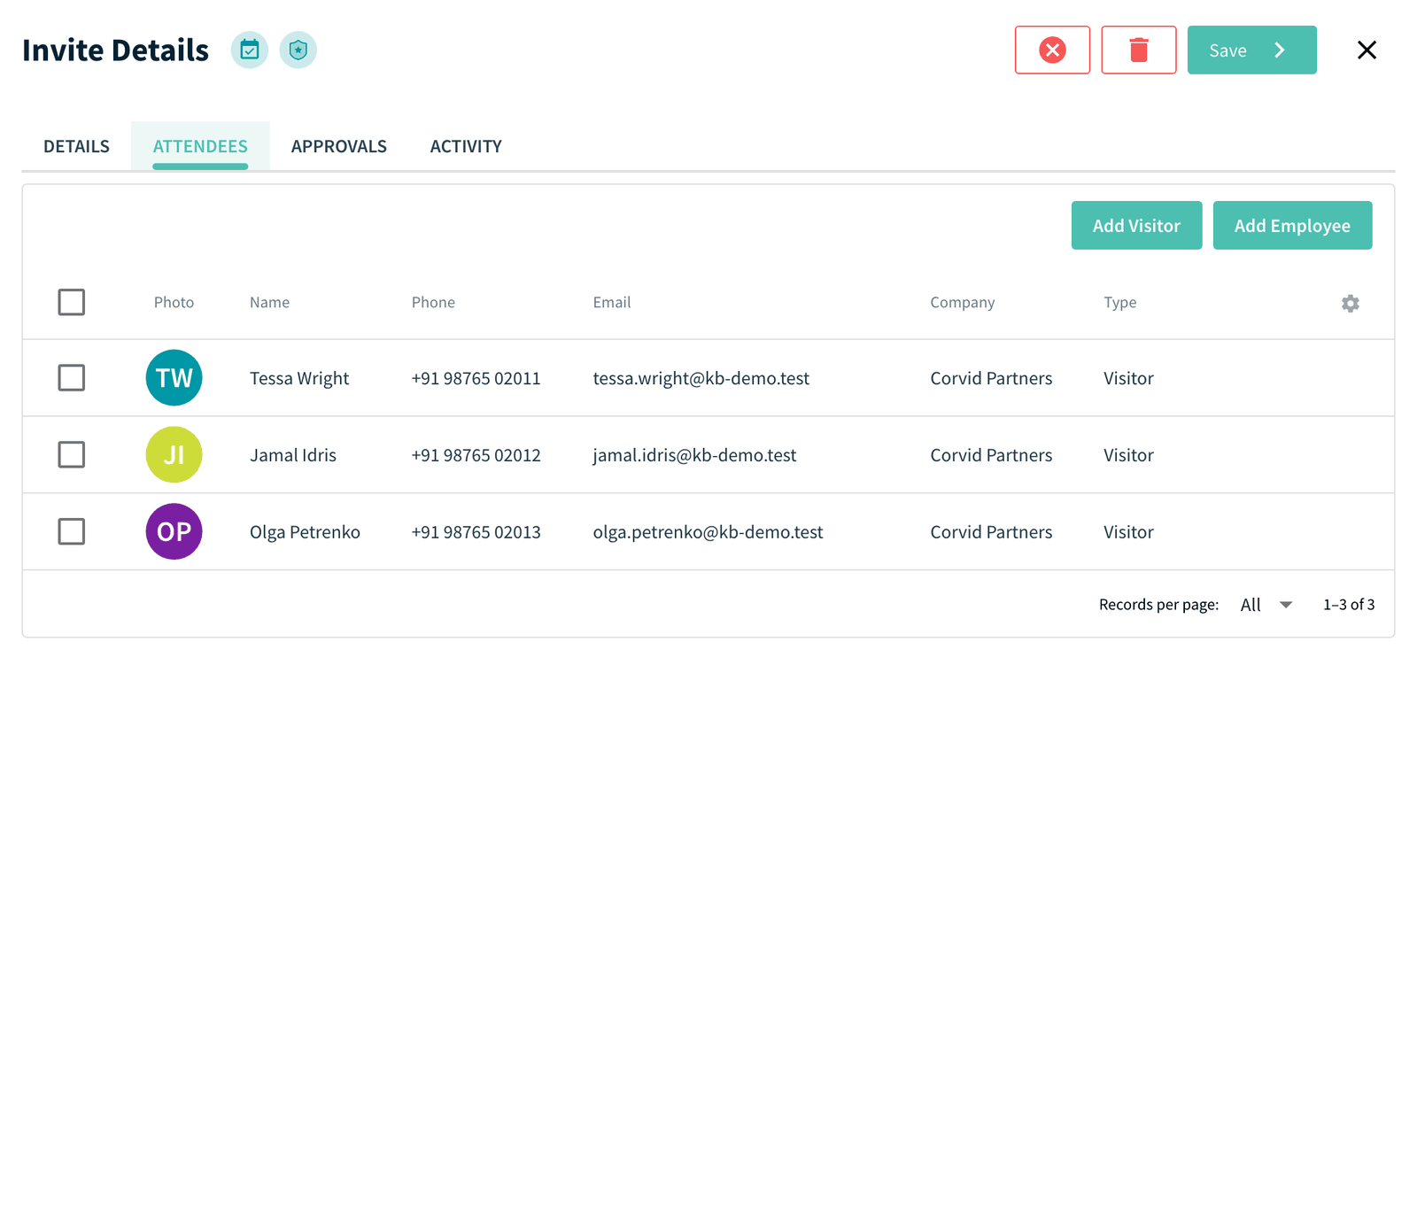Click Olga Petrenko's OP avatar
The height and width of the screenshot is (1214, 1417).
click(x=174, y=532)
